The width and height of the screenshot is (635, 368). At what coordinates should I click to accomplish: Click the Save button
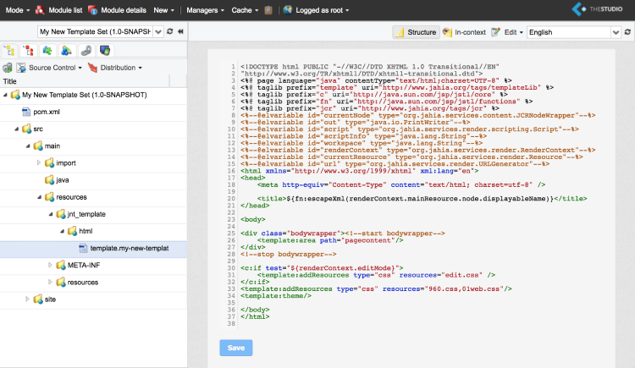click(x=236, y=348)
